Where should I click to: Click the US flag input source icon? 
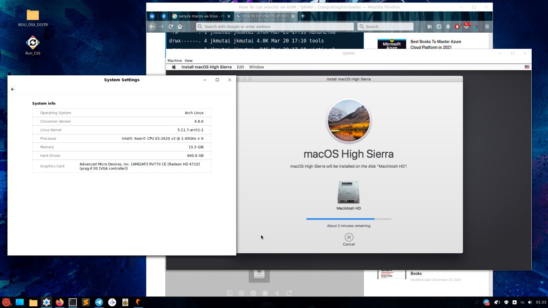point(527,67)
